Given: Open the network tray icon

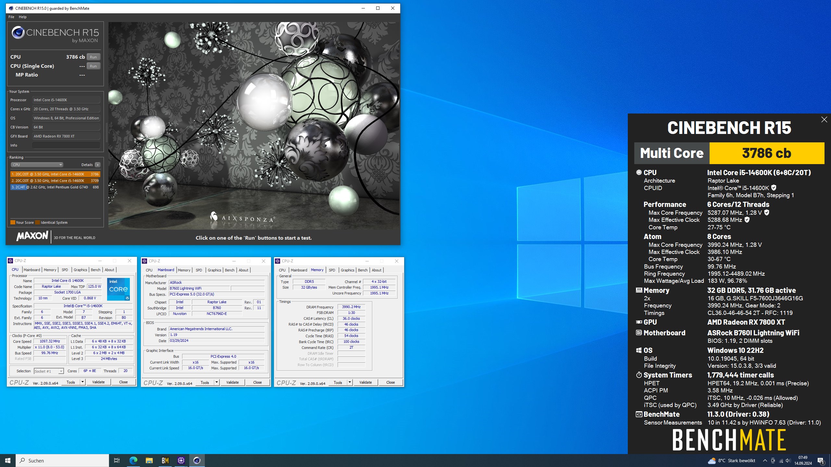Looking at the screenshot, I should [x=781, y=461].
